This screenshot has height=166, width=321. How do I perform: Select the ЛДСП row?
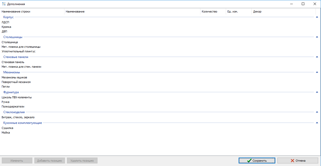(x=6, y=22)
